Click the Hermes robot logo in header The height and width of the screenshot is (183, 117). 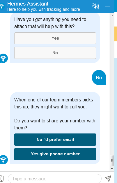pos(2,6)
